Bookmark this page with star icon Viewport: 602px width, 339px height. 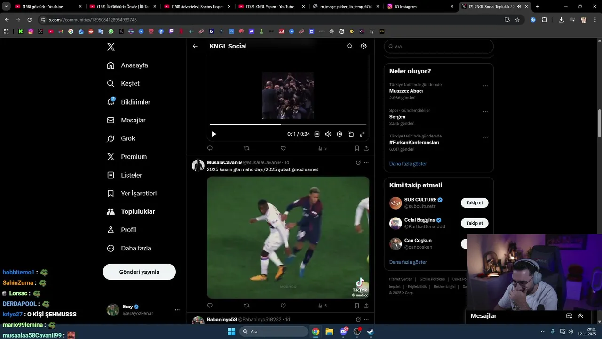[517, 20]
